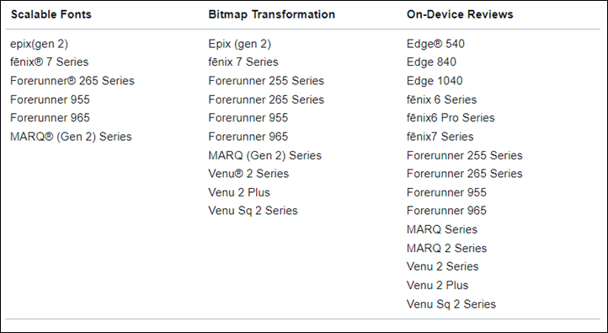Click the On-Device Reviews column header
The width and height of the screenshot is (608, 333).
coord(460,14)
